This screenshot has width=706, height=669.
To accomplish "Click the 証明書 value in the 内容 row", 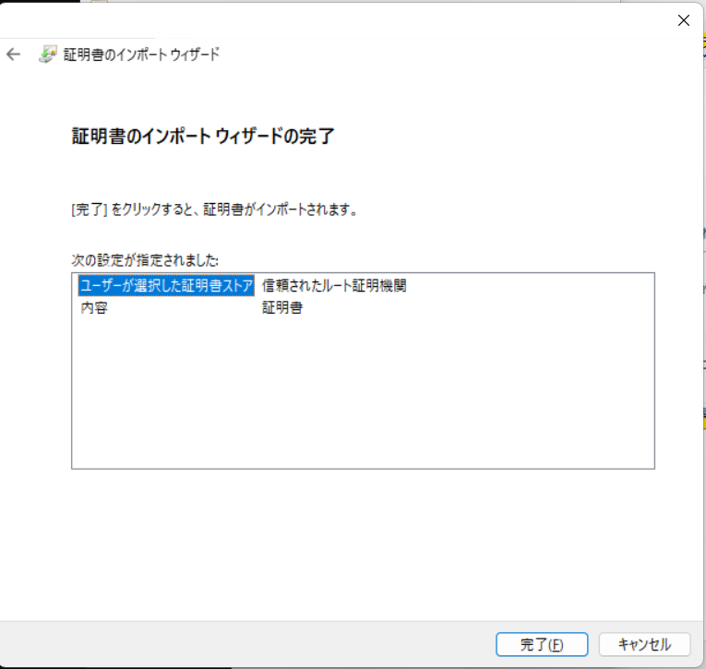I will pyautogui.click(x=282, y=307).
